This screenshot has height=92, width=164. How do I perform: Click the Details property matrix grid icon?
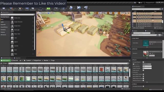tap(159, 35)
